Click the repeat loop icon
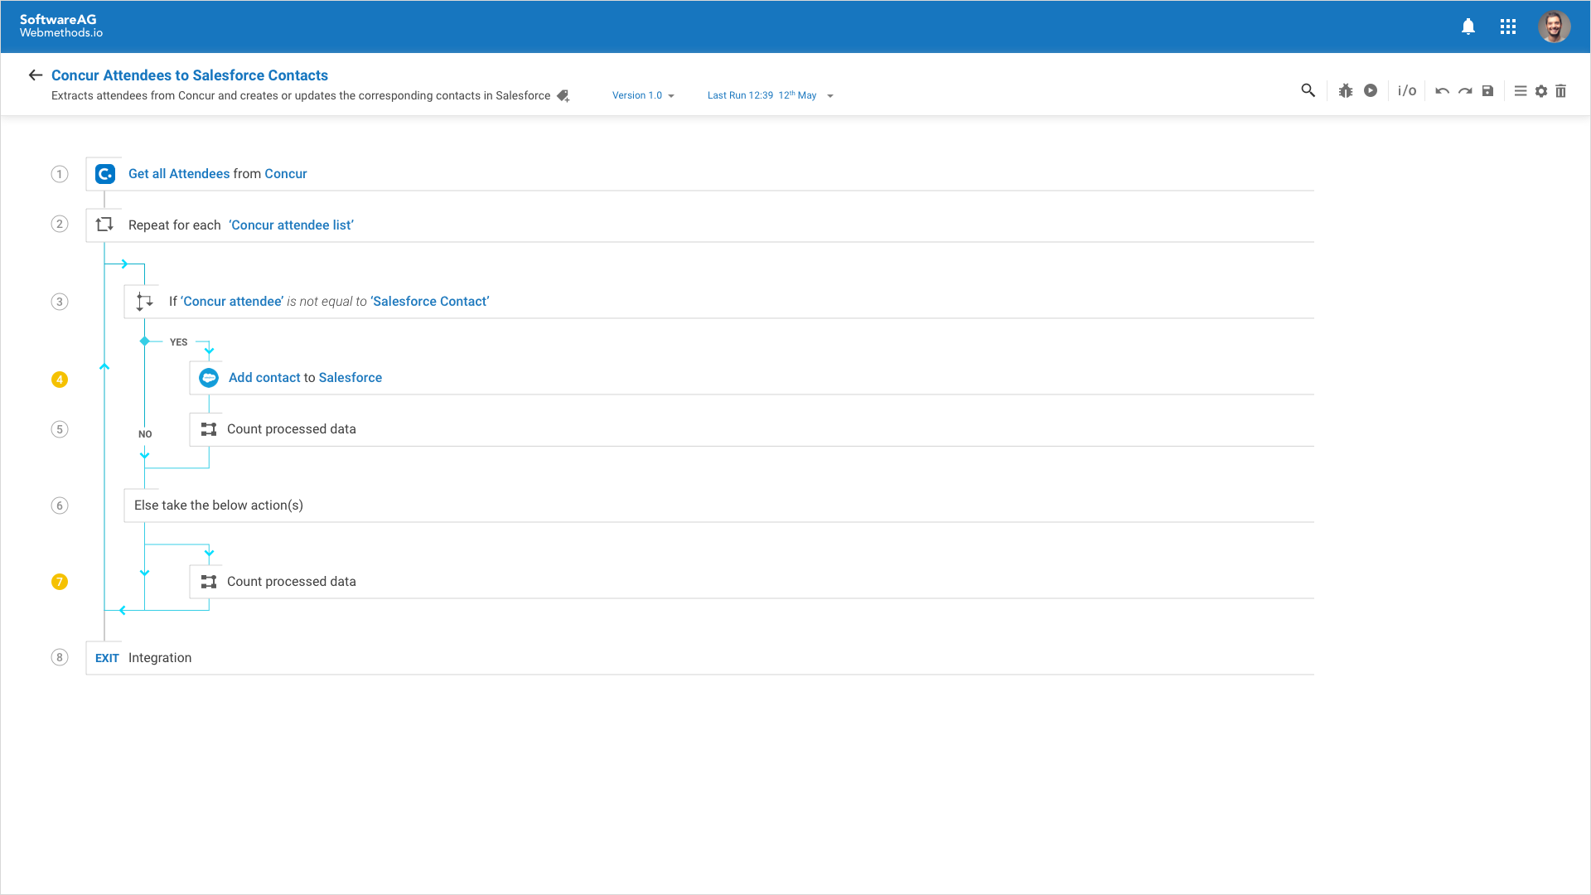 click(x=104, y=225)
